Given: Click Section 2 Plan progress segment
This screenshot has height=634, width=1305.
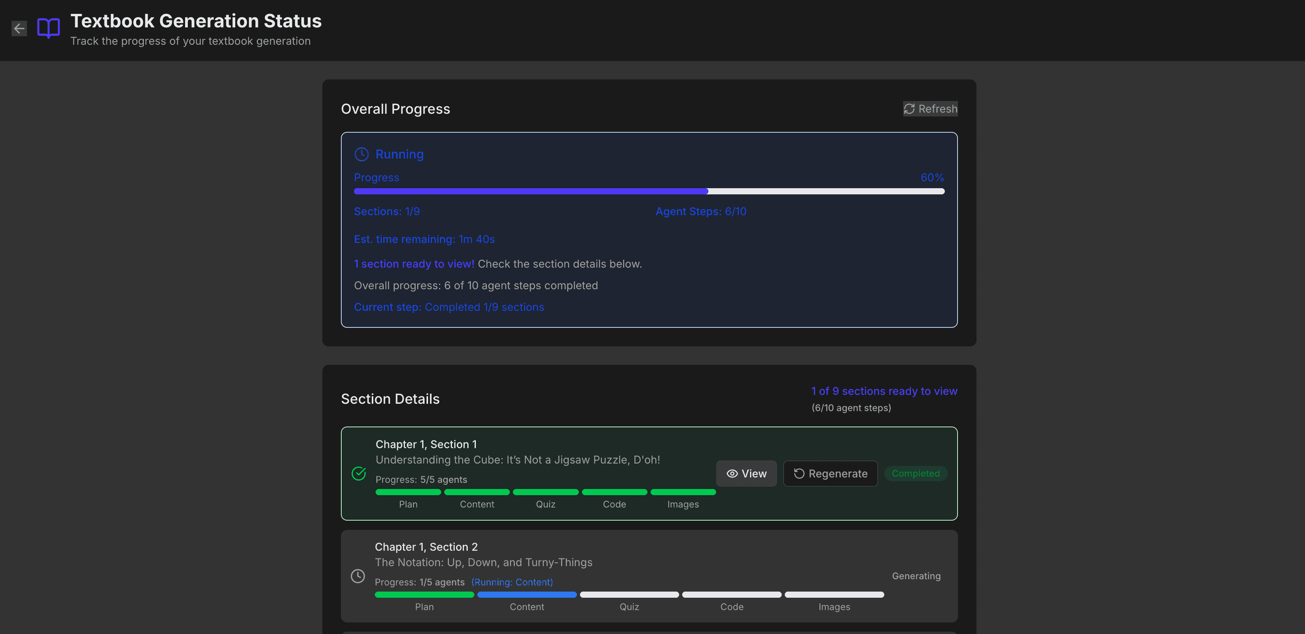Looking at the screenshot, I should [425, 595].
